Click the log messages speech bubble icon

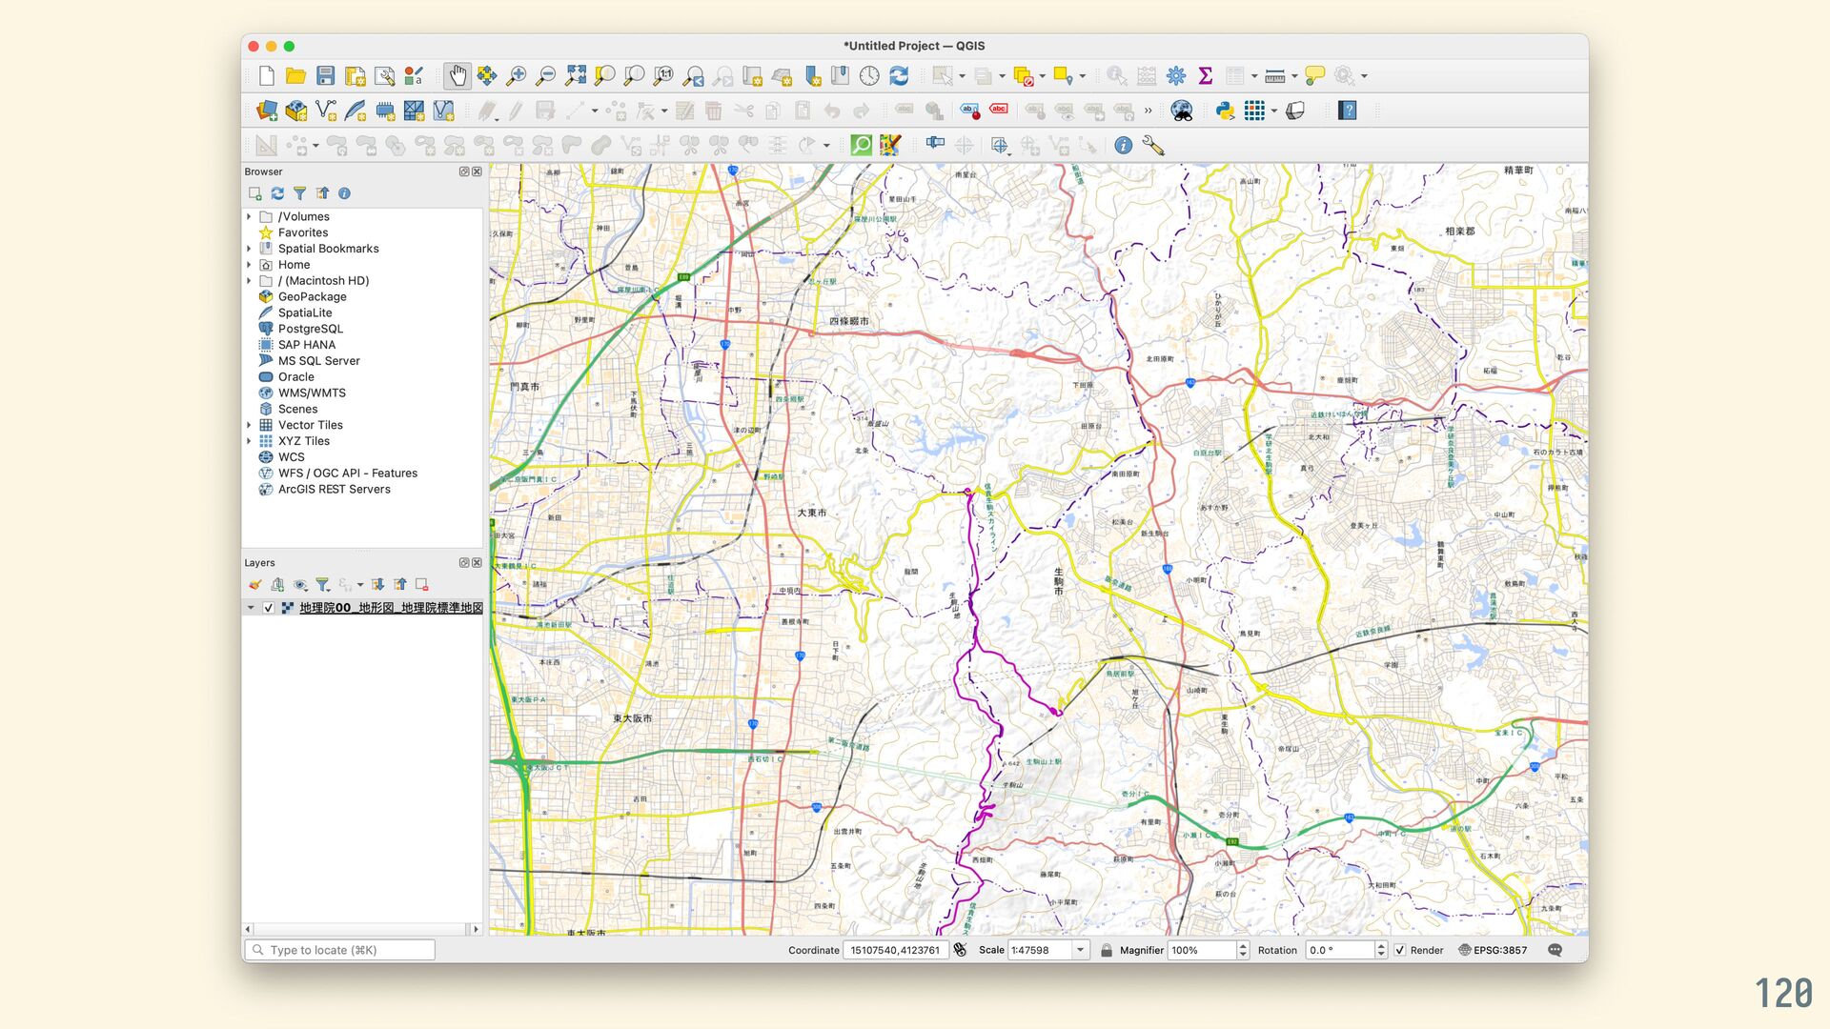tap(1555, 950)
